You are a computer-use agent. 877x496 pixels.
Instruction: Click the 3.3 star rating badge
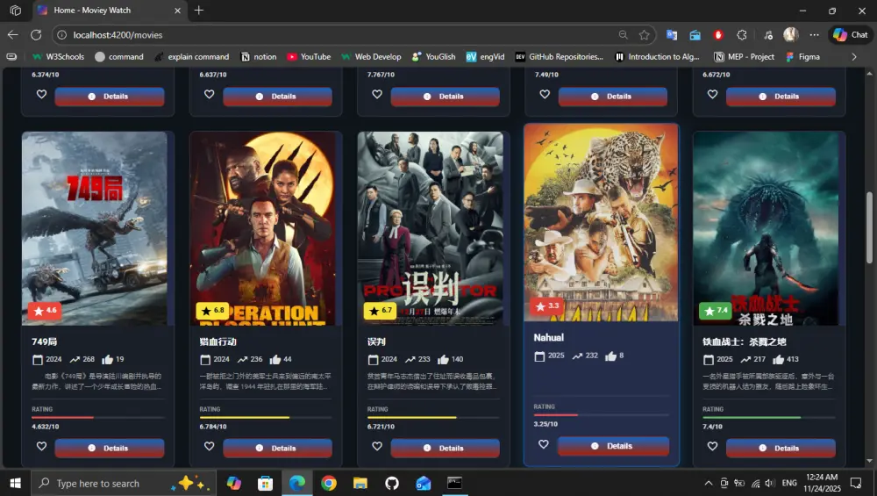(547, 306)
